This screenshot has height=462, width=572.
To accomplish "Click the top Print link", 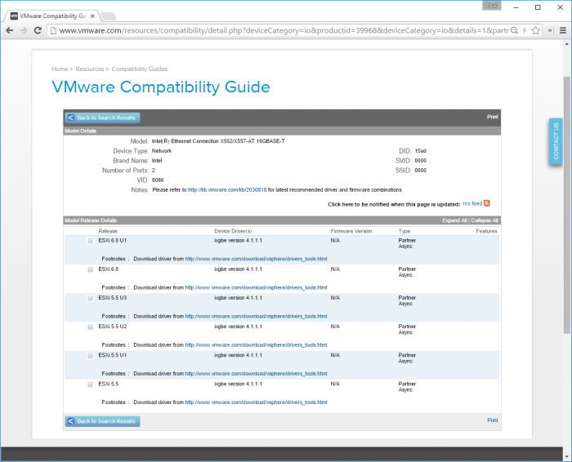I will (493, 117).
